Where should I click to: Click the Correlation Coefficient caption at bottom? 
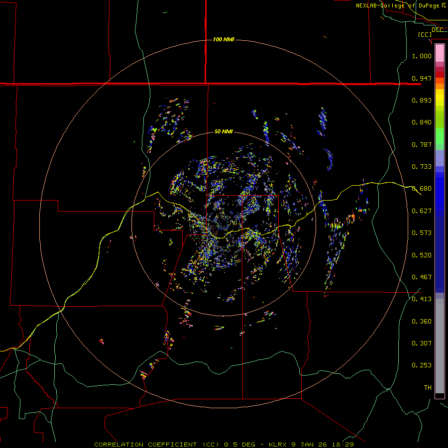(224, 445)
